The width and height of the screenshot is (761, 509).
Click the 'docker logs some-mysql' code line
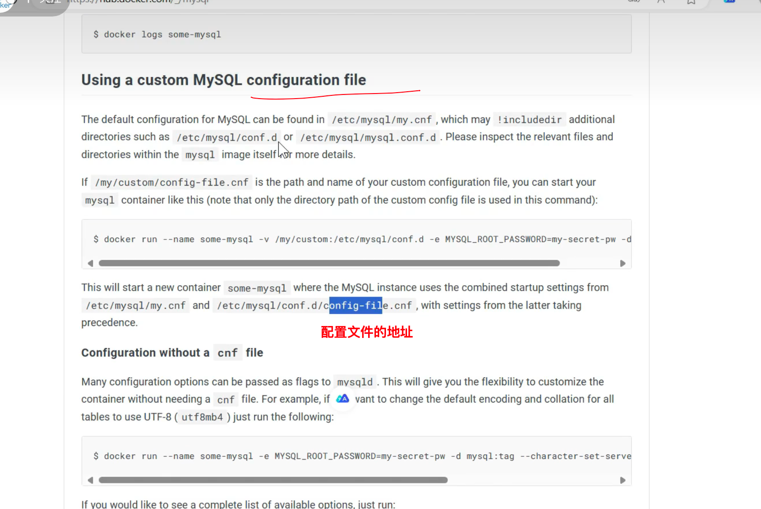157,34
